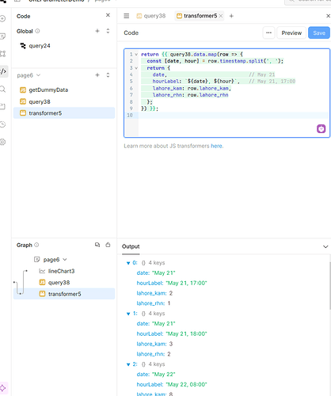Image resolution: width=331 pixels, height=396 pixels.
Task: Save the transformer code
Action: coord(319,33)
